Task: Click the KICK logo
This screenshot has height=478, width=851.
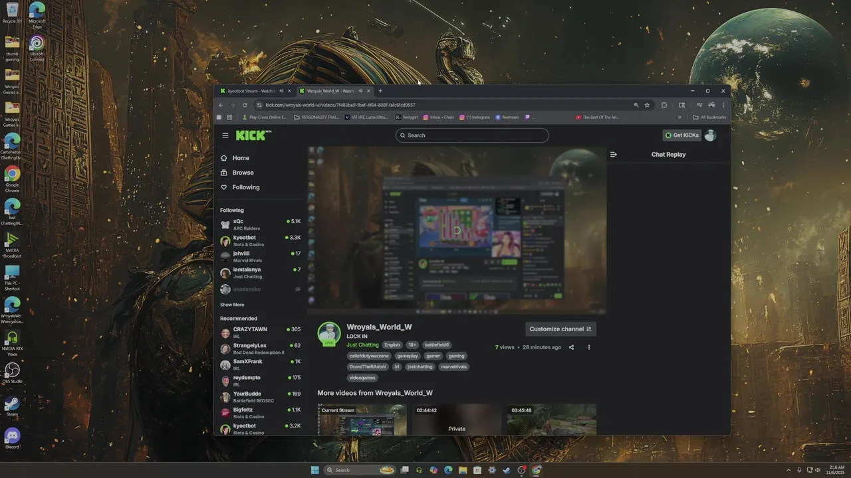Action: (253, 135)
